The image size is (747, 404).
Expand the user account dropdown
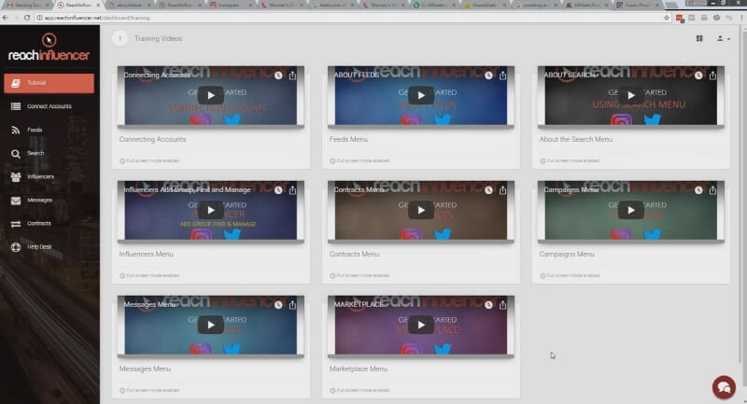(723, 38)
